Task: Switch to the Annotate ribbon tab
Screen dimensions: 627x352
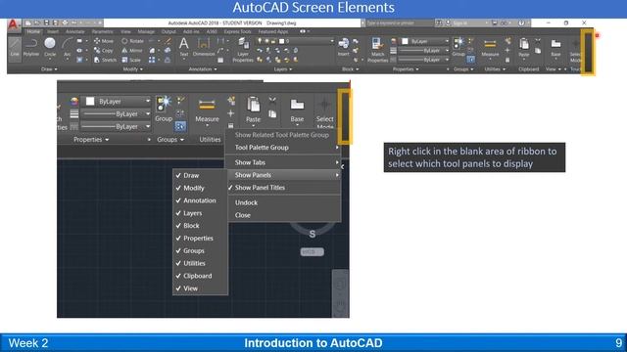Action: (74, 31)
